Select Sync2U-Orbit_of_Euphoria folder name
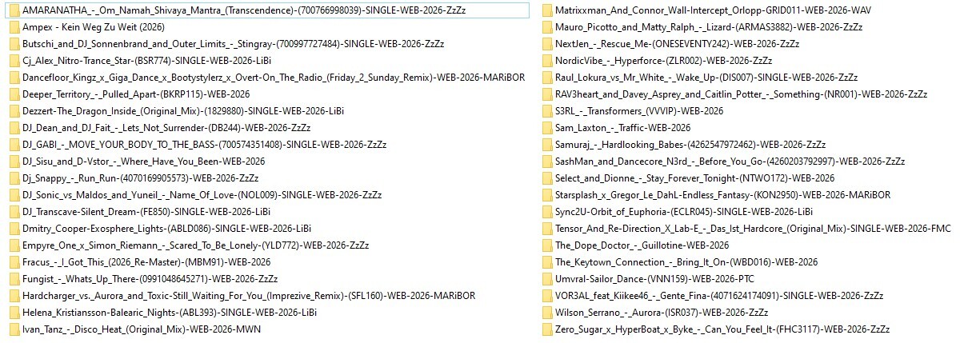The width and height of the screenshot is (960, 343). (683, 212)
